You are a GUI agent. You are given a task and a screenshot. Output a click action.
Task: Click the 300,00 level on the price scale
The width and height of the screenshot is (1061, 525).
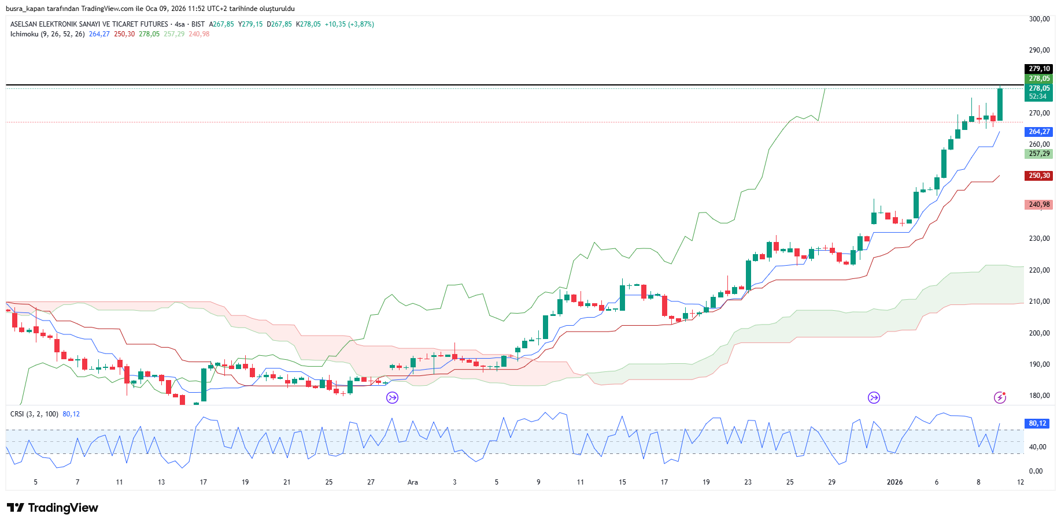click(x=1039, y=19)
